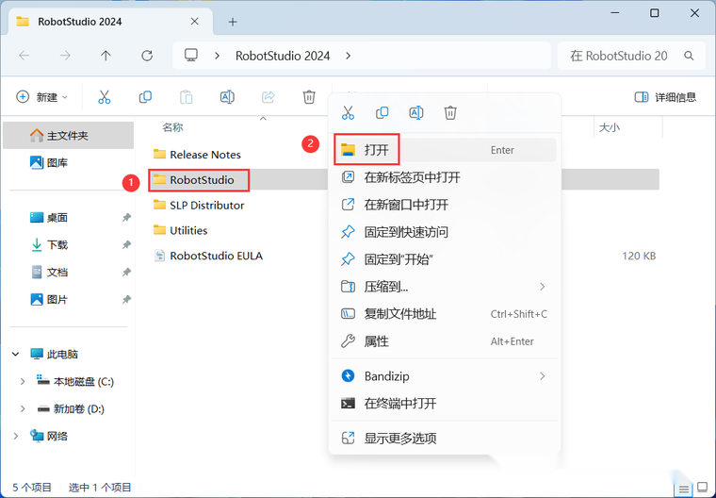
Task: Choose 在终端中打开
Action: pyautogui.click(x=444, y=404)
